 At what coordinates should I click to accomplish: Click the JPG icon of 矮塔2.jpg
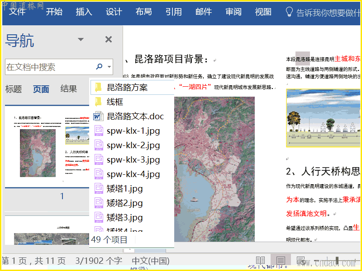[x=99, y=203]
